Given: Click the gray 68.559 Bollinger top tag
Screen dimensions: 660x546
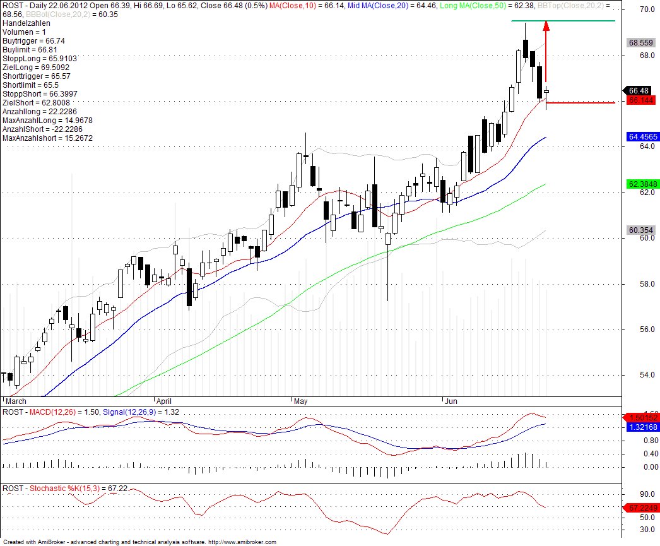Looking at the screenshot, I should (640, 42).
